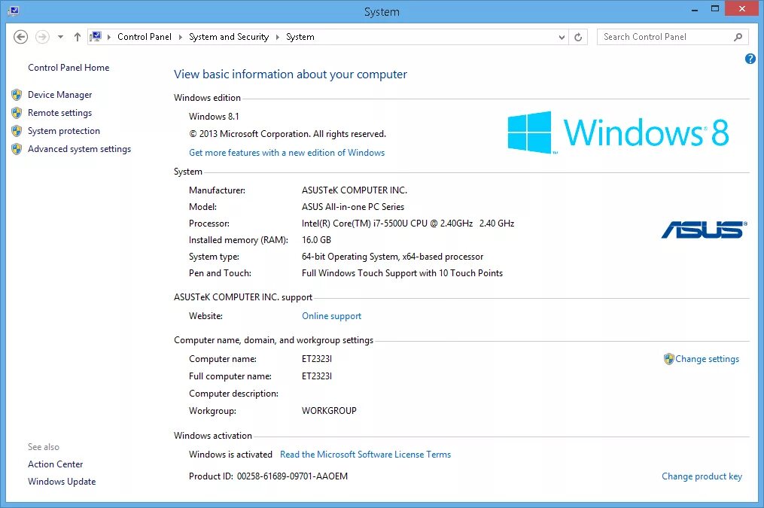Click the ASUS logo
The width and height of the screenshot is (764, 508).
704,230
